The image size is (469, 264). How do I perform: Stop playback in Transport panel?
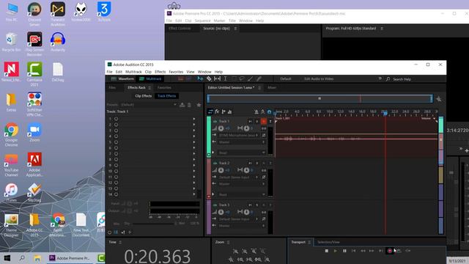point(327,251)
